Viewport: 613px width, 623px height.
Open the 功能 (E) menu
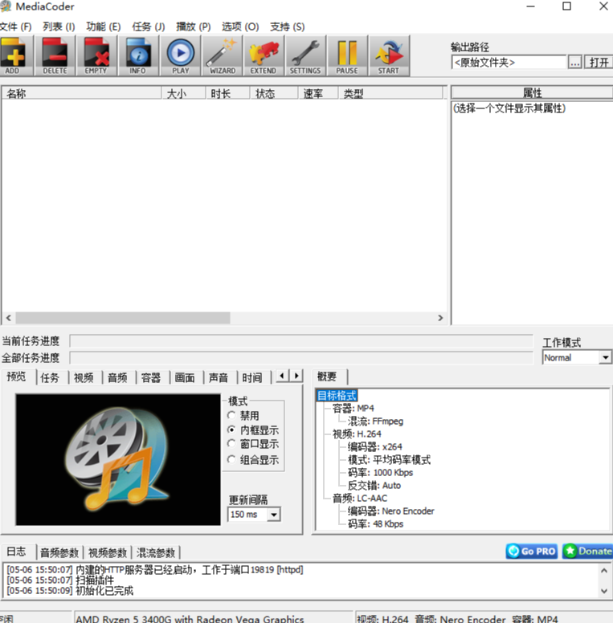pyautogui.click(x=104, y=26)
